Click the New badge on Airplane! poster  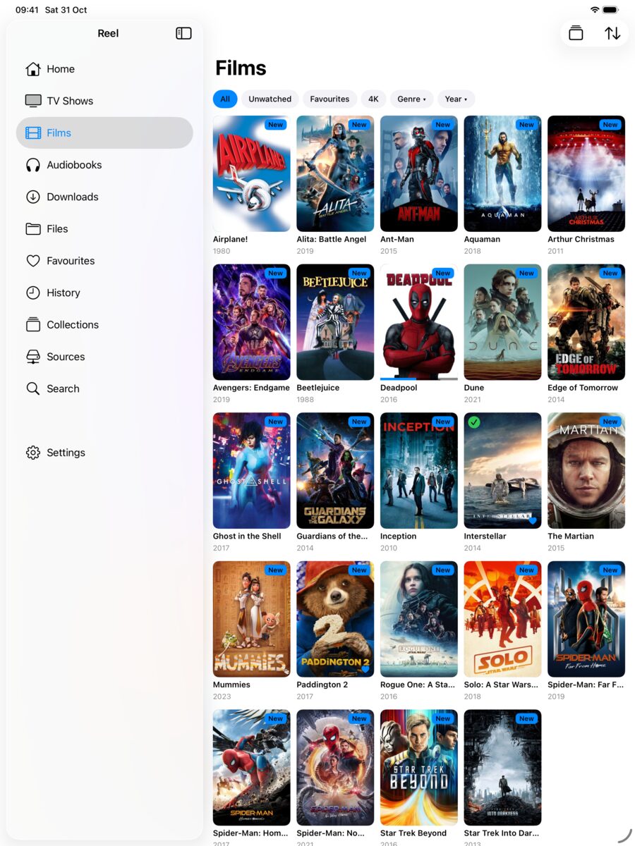[276, 125]
